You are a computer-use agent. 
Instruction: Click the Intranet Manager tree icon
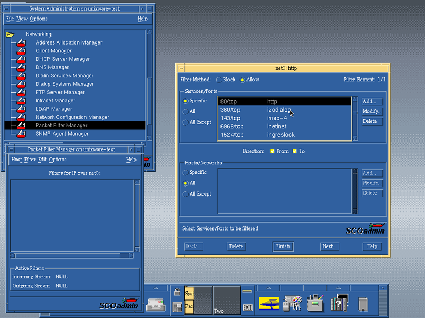pos(21,101)
